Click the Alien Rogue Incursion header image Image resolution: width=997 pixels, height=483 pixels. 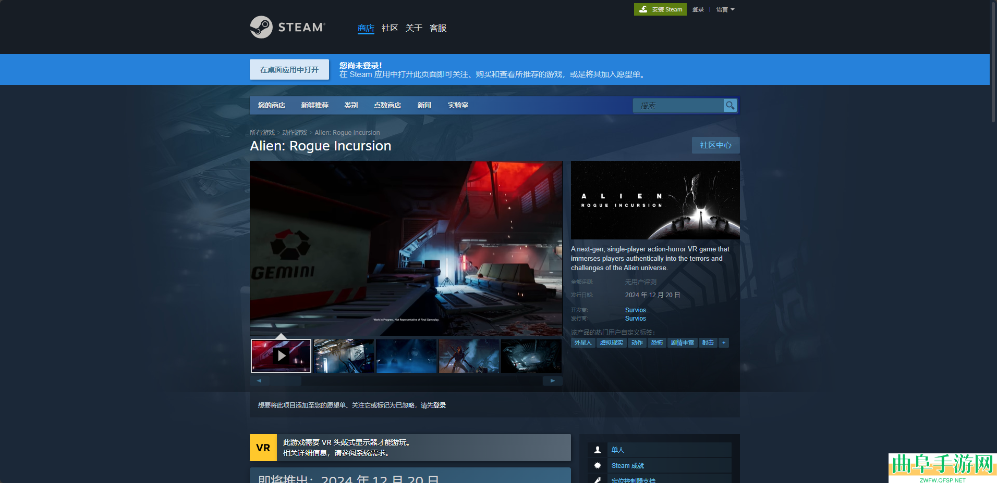655,200
